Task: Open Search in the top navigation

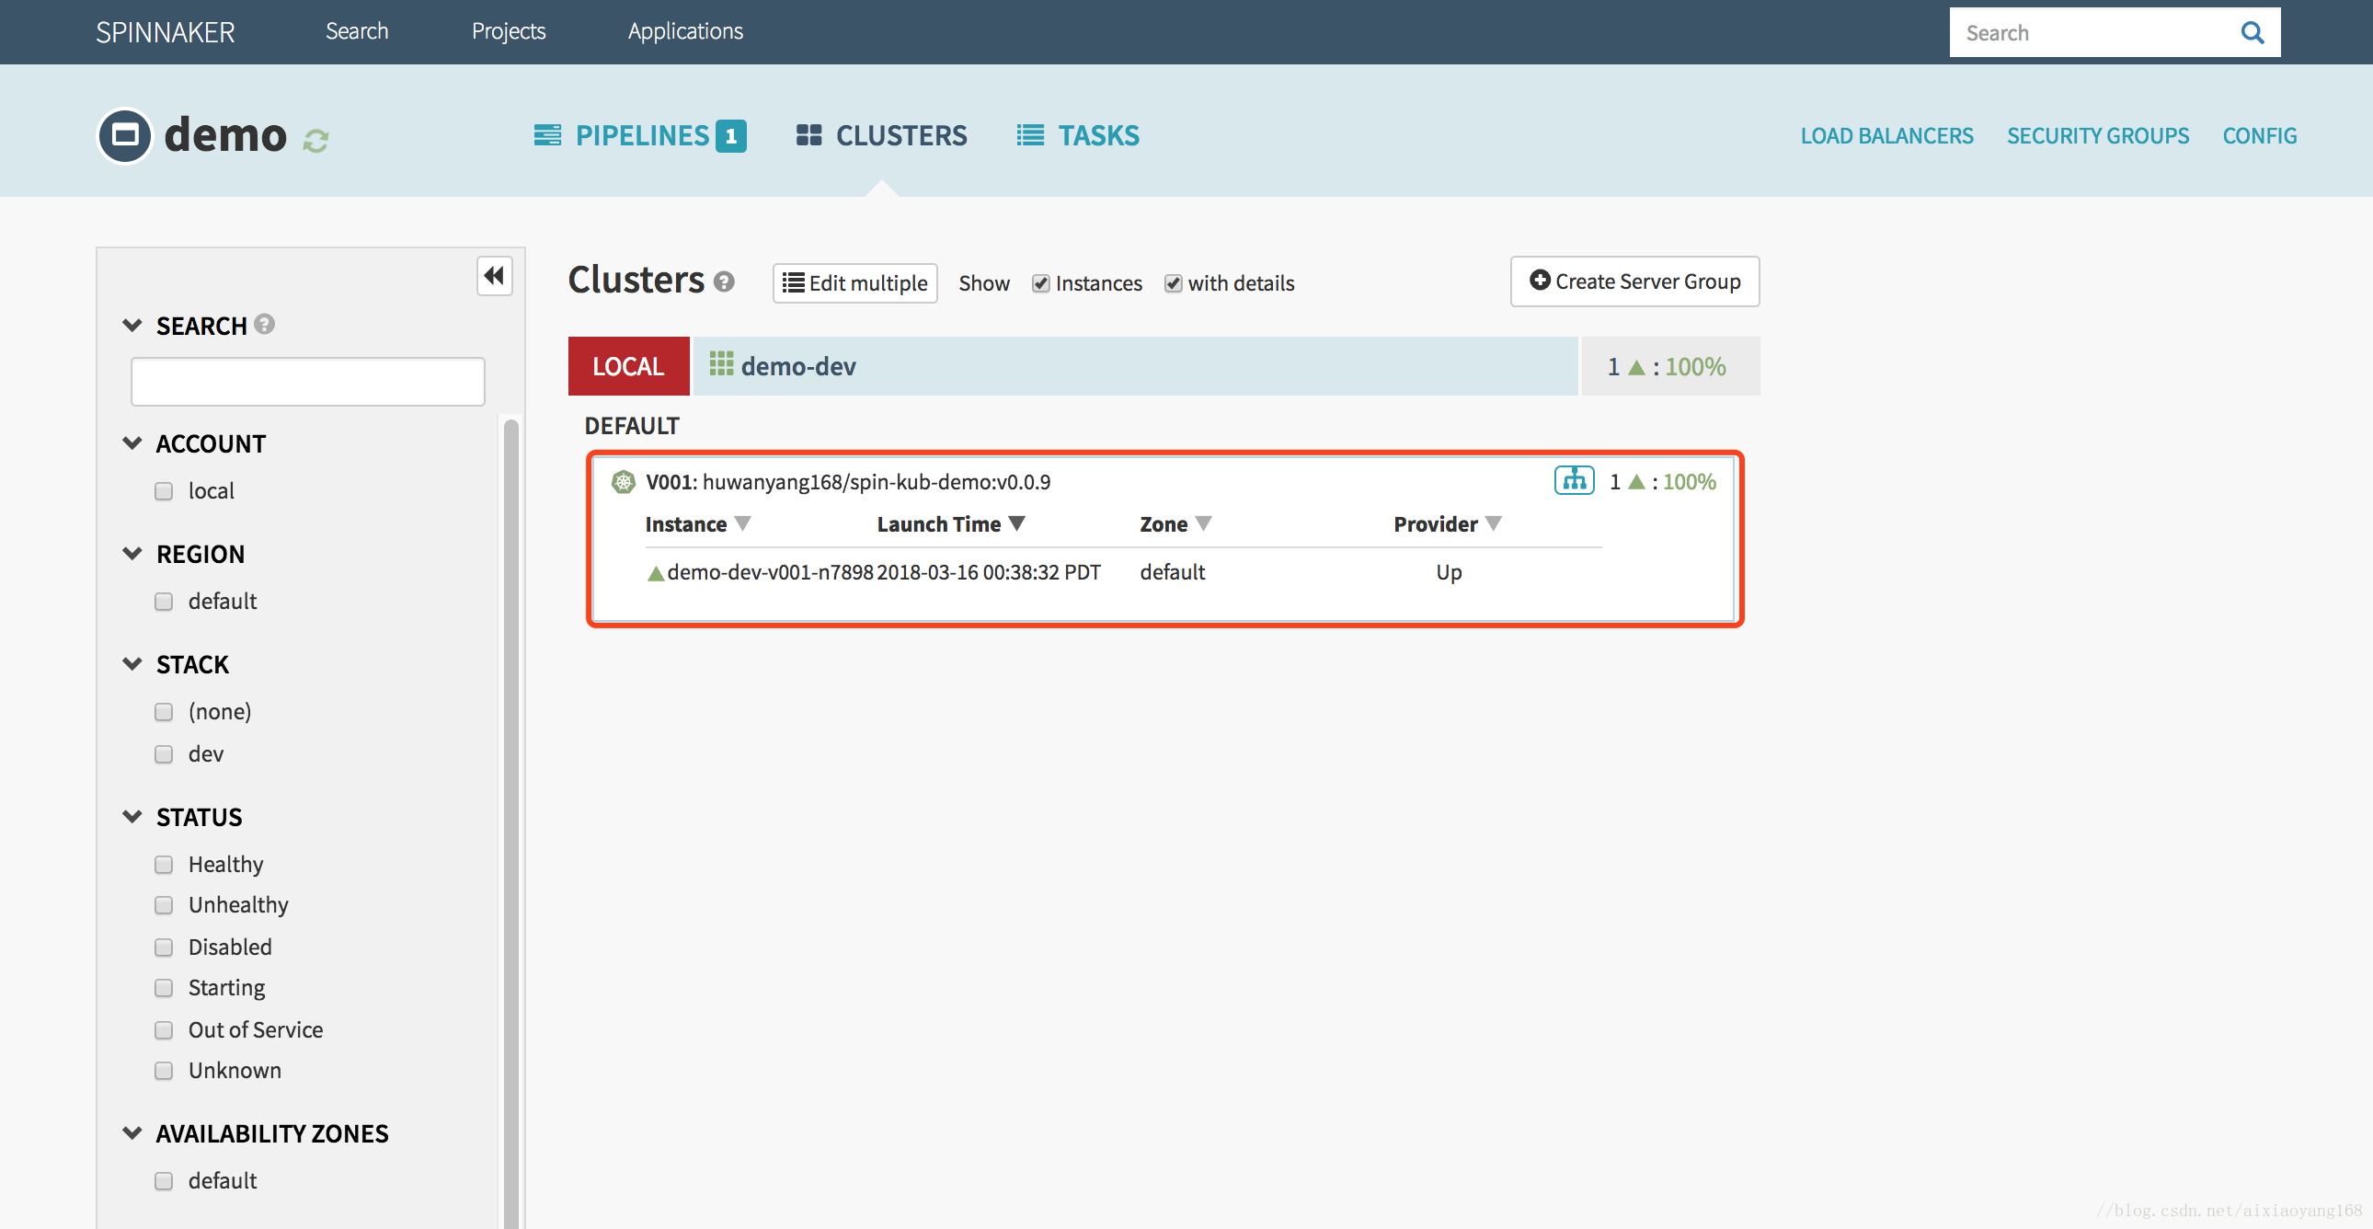Action: 357,31
